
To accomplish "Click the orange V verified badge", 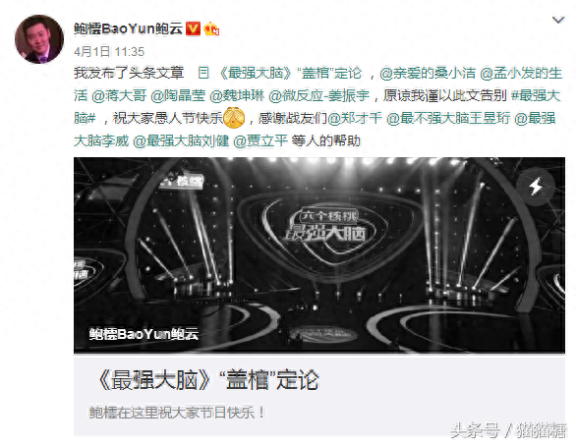I will pos(193,28).
